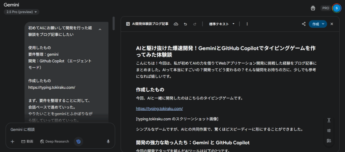
Task: Open the 2.5 Pro (preview) model dropdown
Action: pos(22,12)
